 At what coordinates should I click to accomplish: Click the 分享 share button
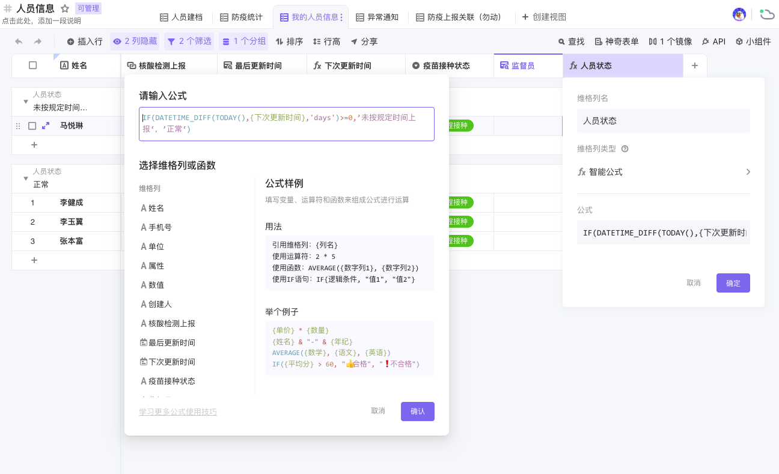[364, 41]
